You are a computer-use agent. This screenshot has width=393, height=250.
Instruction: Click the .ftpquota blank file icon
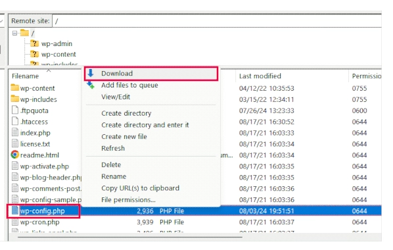[x=15, y=110]
